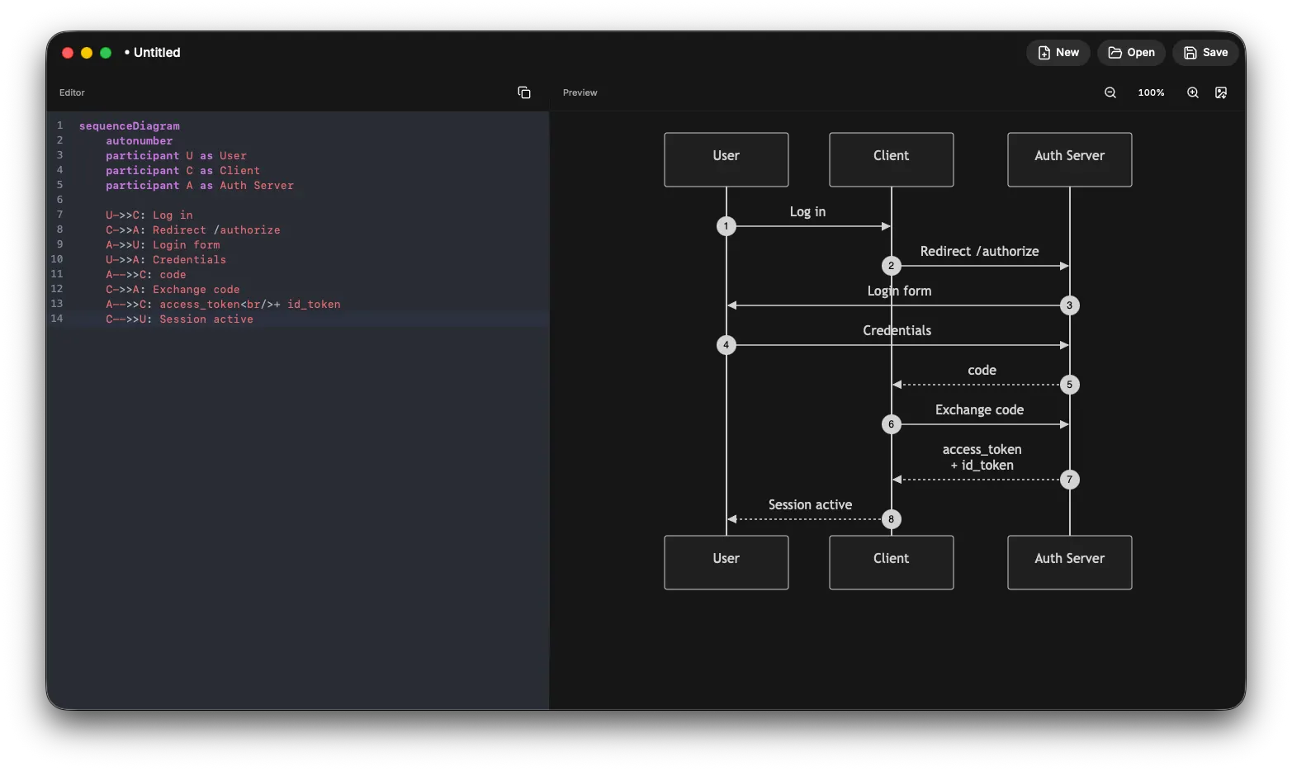Click the 'Redirect /authorize' code line
This screenshot has width=1292, height=771.
193,229
